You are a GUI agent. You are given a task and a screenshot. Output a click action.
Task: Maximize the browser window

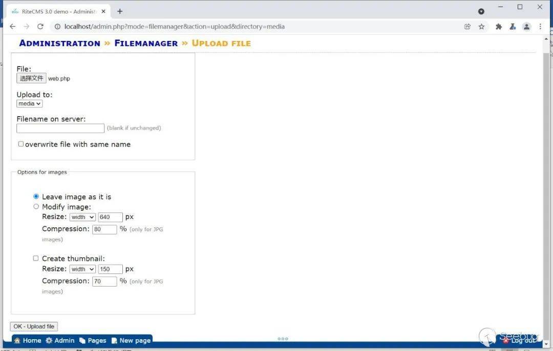[520, 7]
